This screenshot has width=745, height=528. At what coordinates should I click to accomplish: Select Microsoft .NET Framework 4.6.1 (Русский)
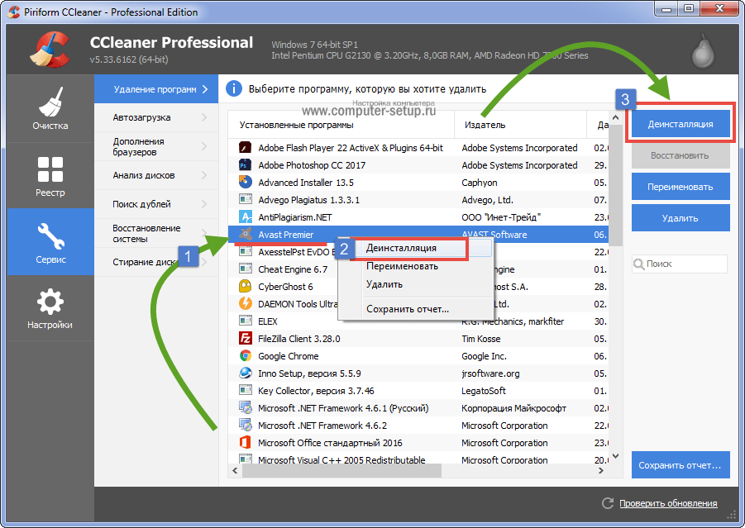tap(343, 408)
